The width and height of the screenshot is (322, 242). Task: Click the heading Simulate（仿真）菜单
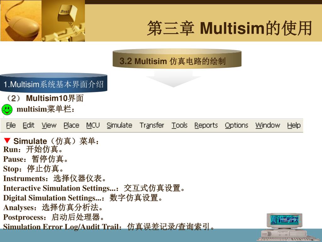[x=56, y=141]
